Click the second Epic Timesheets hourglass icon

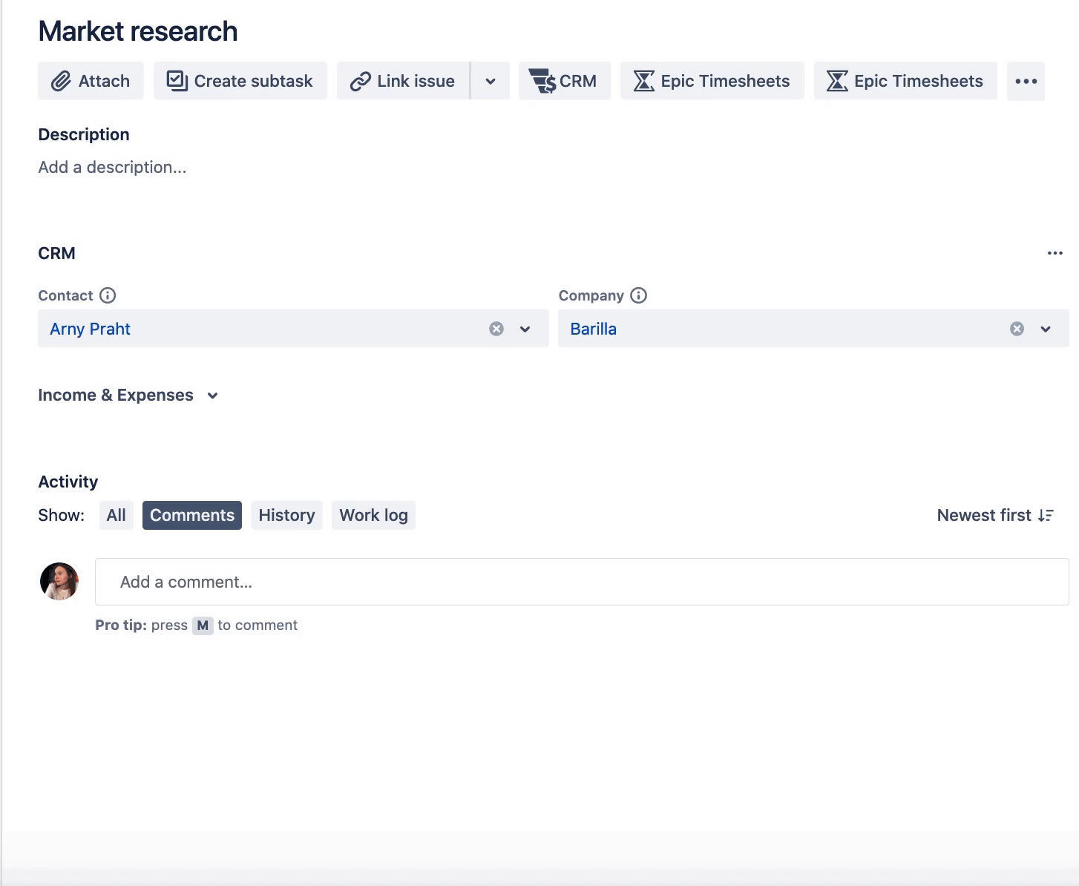tap(837, 80)
